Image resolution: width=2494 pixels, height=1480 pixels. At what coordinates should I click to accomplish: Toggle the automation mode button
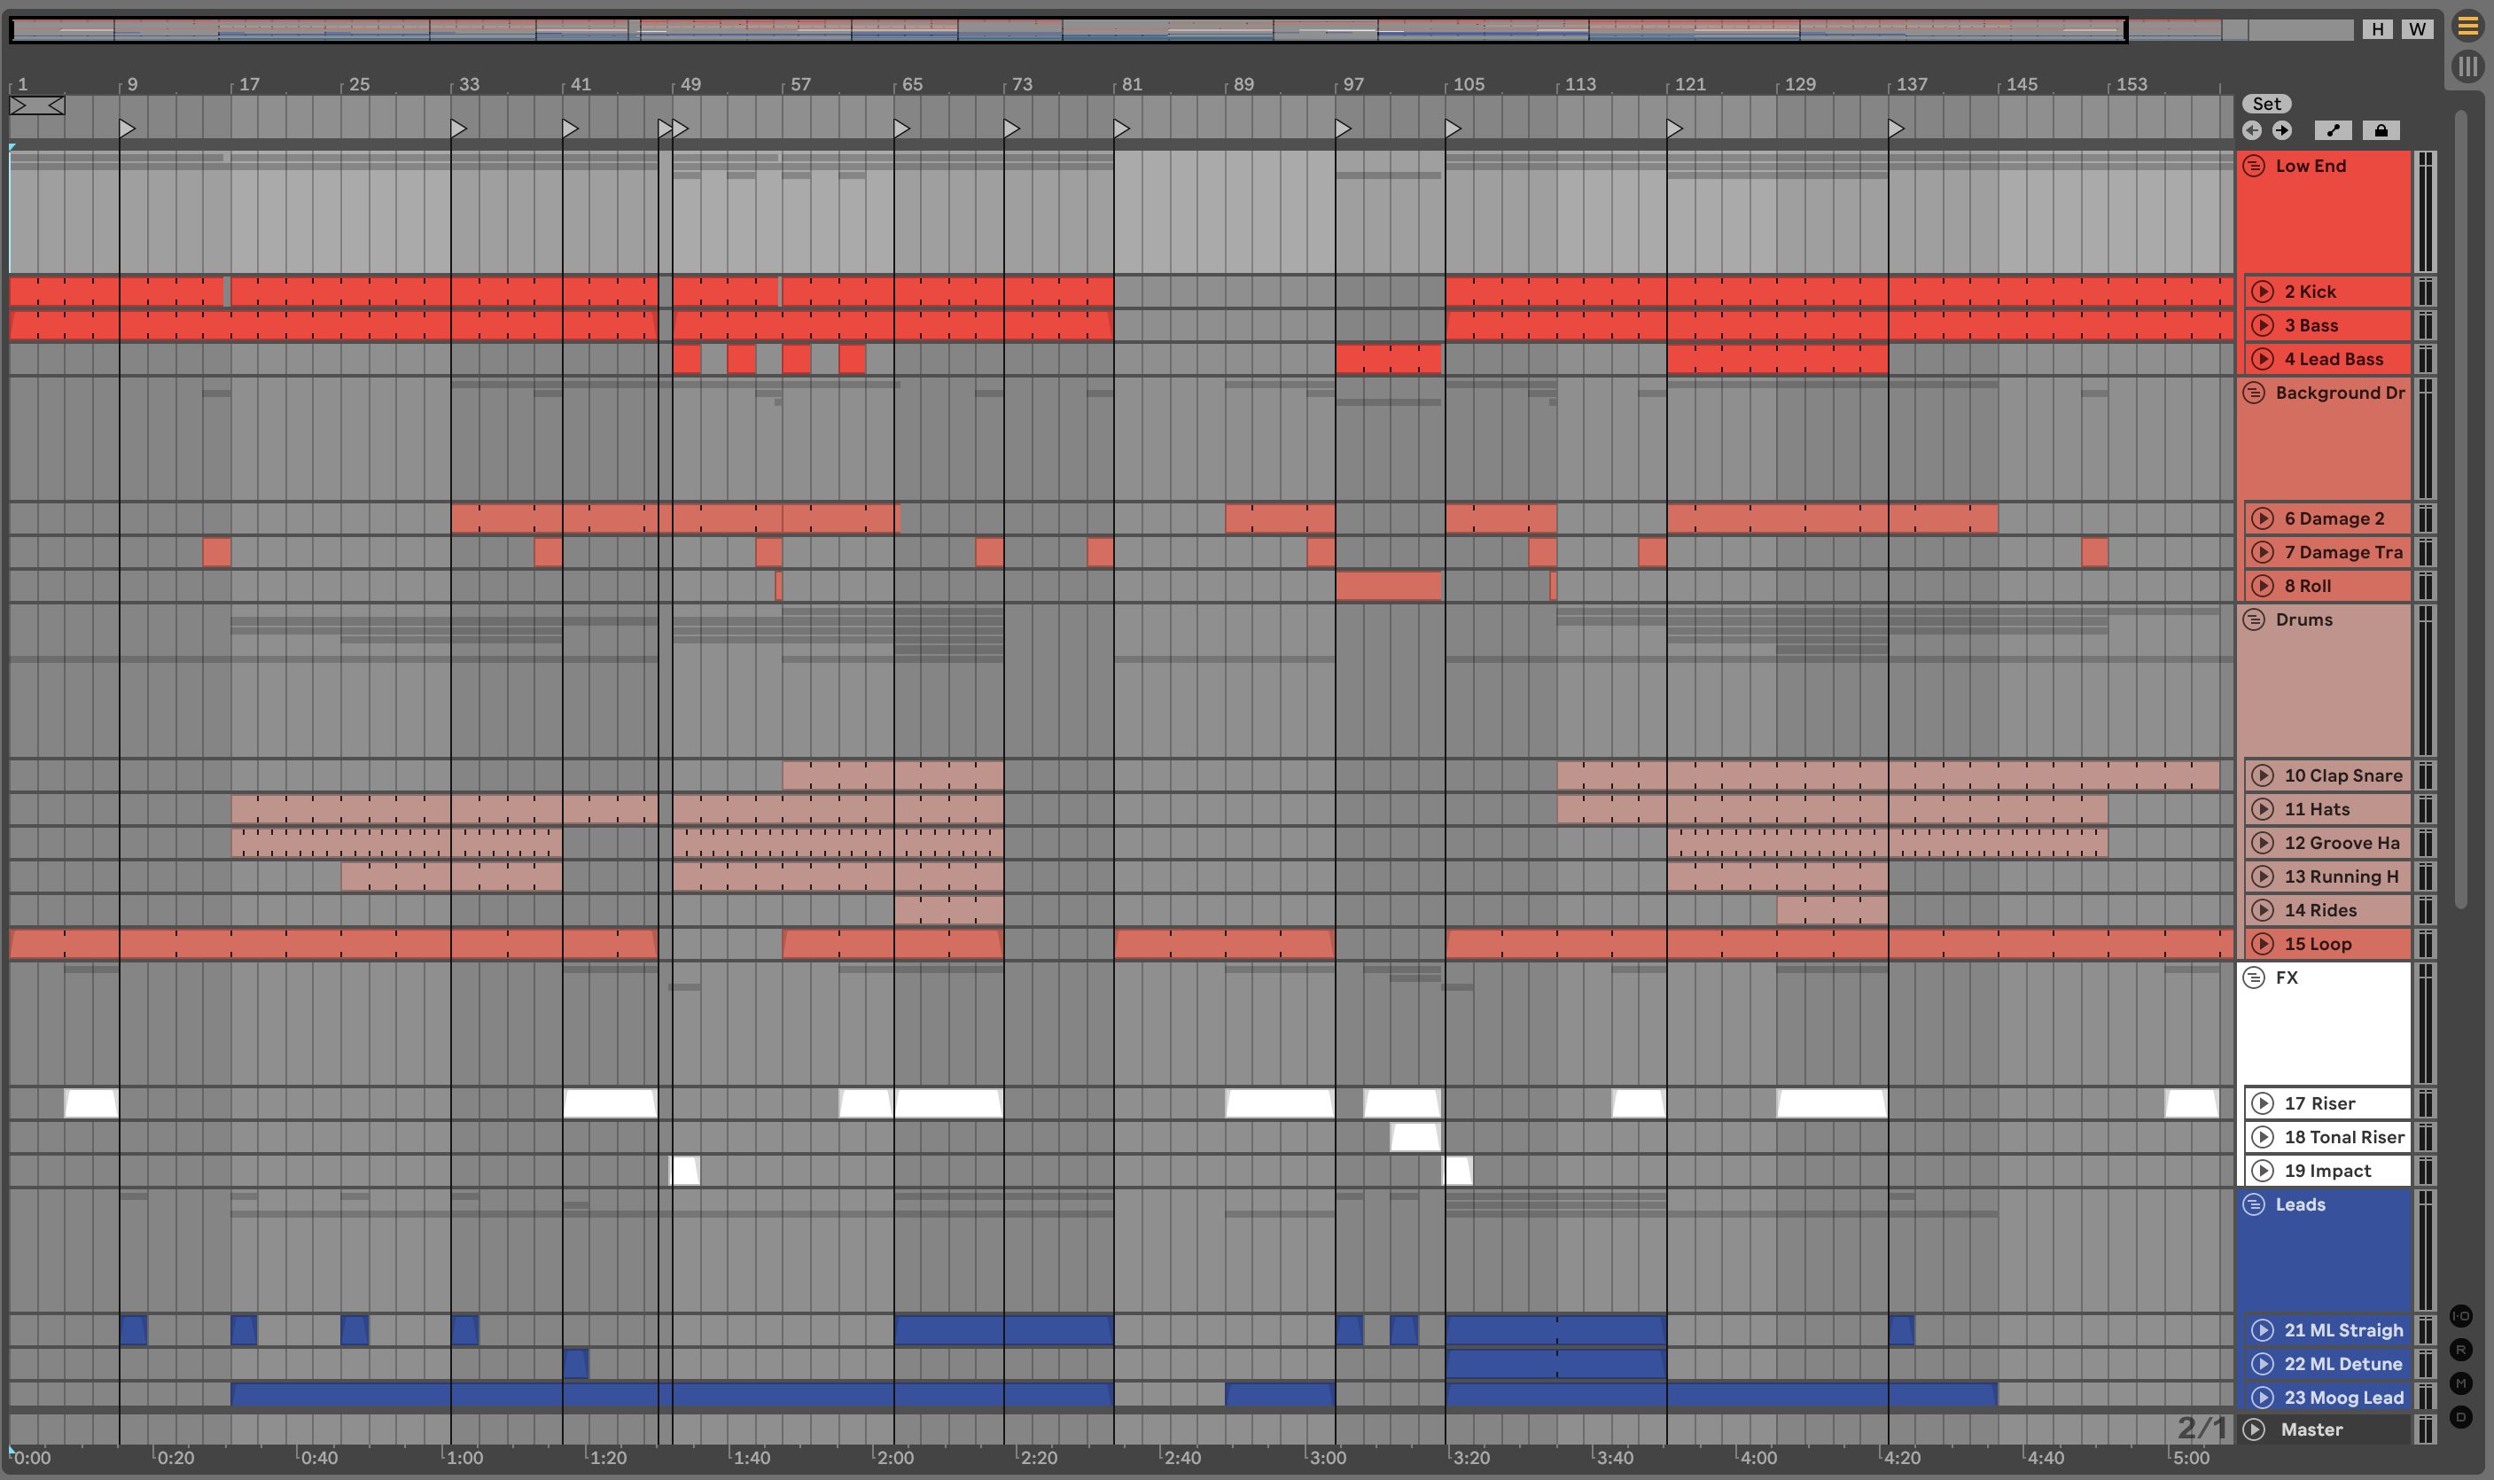tap(2333, 130)
